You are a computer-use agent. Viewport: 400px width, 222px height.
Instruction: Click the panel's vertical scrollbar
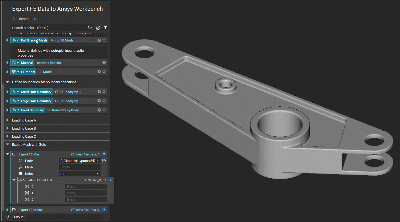(3, 148)
